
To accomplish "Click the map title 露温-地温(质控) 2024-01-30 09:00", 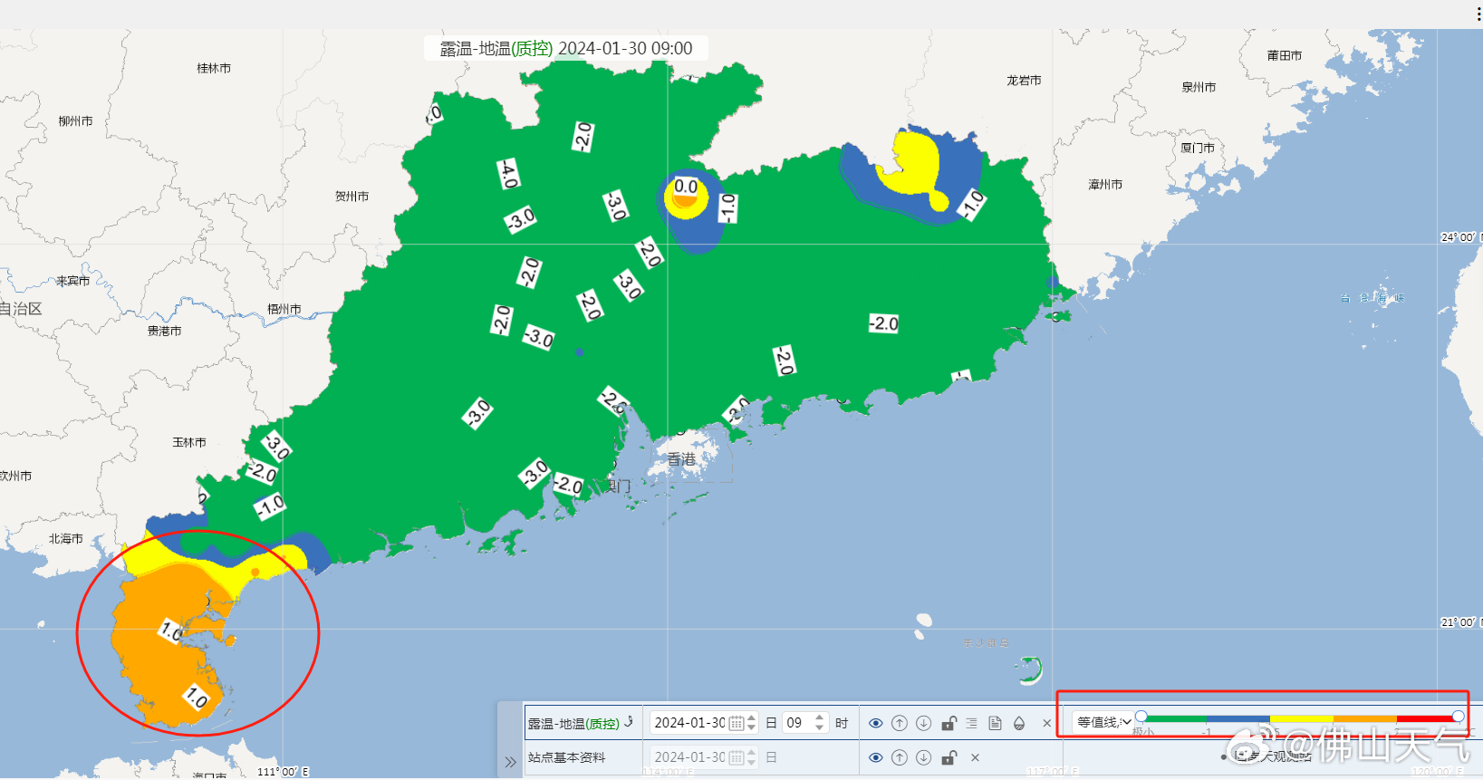I will pos(566,48).
